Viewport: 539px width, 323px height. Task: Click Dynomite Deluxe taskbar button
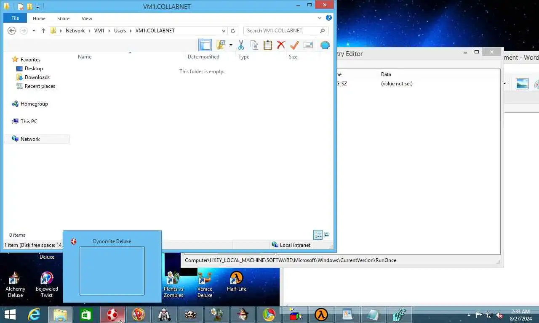(112, 314)
